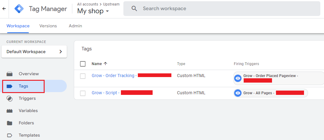324x140 pixels.
Task: Click the Name column header
Action: click(97, 64)
